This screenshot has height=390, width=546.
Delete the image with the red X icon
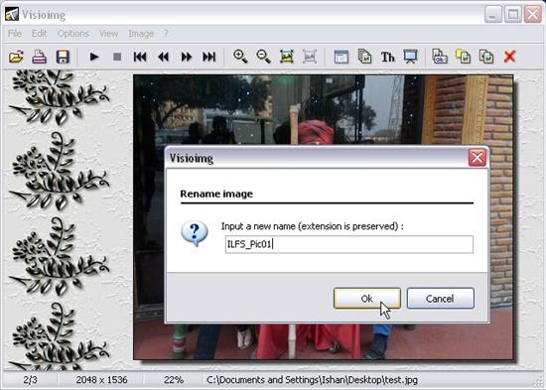tap(509, 57)
